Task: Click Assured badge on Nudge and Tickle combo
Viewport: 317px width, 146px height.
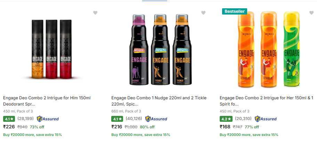Action: point(156,119)
